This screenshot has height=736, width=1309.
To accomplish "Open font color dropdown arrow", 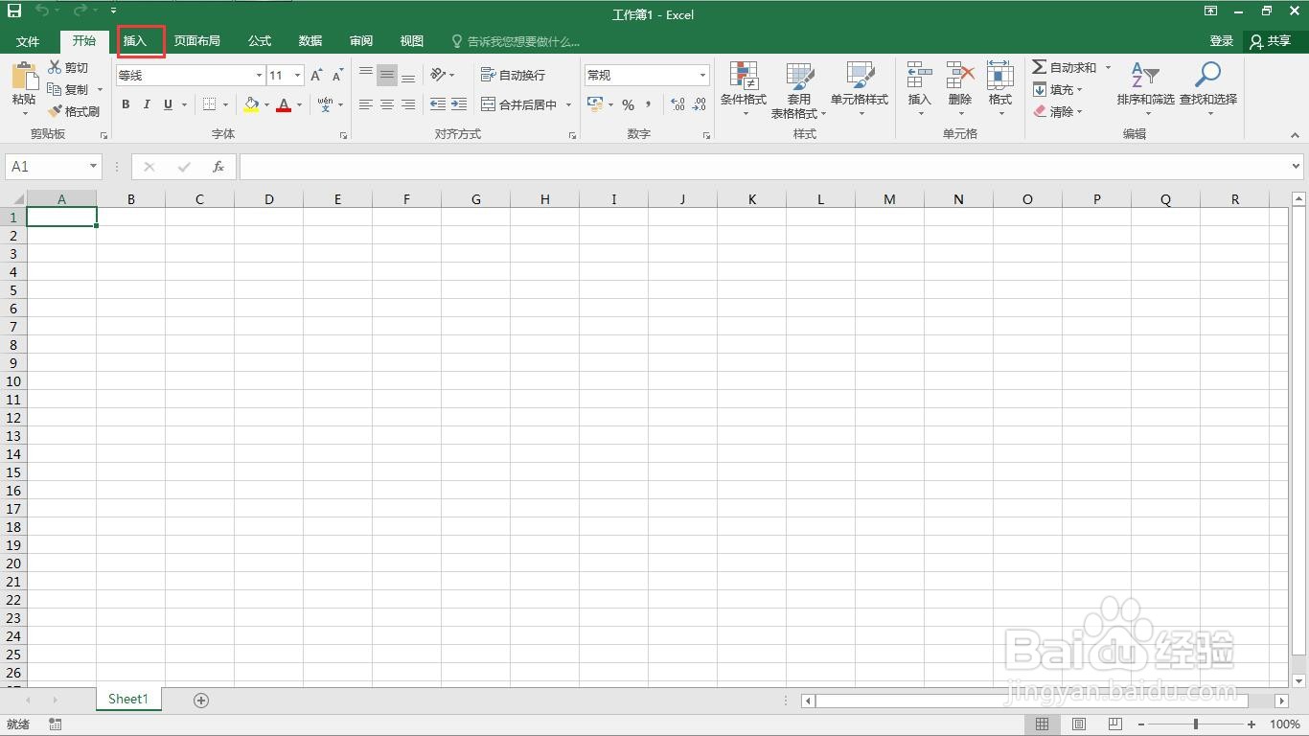I will [299, 104].
